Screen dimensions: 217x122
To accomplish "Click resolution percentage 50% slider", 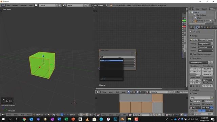I will point(195,75).
